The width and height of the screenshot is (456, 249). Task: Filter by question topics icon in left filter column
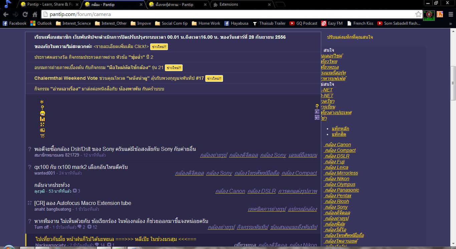(42, 107)
